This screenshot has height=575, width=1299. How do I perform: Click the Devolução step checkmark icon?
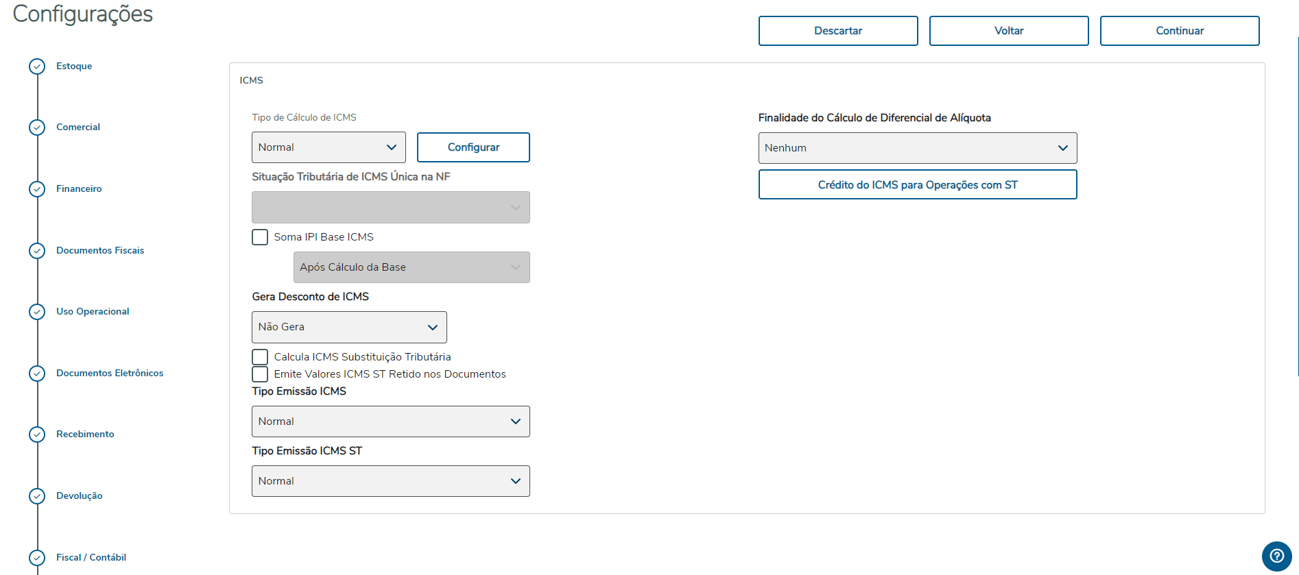[37, 496]
